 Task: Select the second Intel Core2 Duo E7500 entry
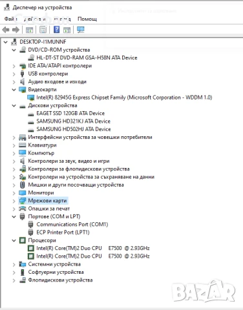pyautogui.click(x=93, y=256)
